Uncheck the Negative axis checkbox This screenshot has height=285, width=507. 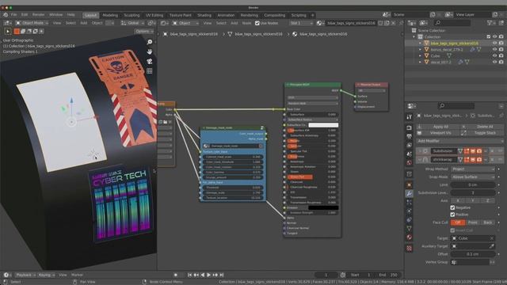452,207
